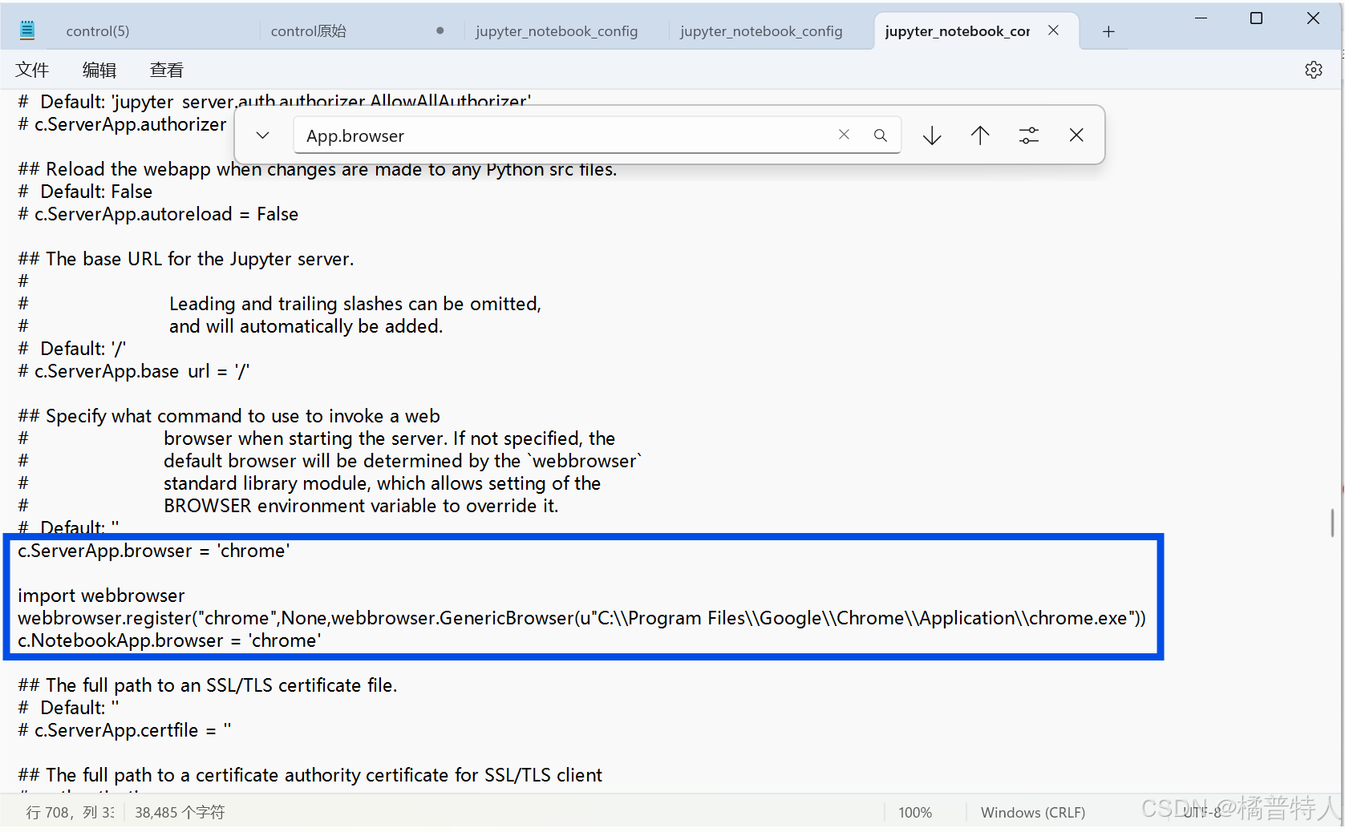Open Notepad settings gear

1314,70
